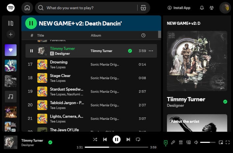The width and height of the screenshot is (233, 153).
Task: Open the white dragon playlist thumbnail
Action: pos(11,66)
